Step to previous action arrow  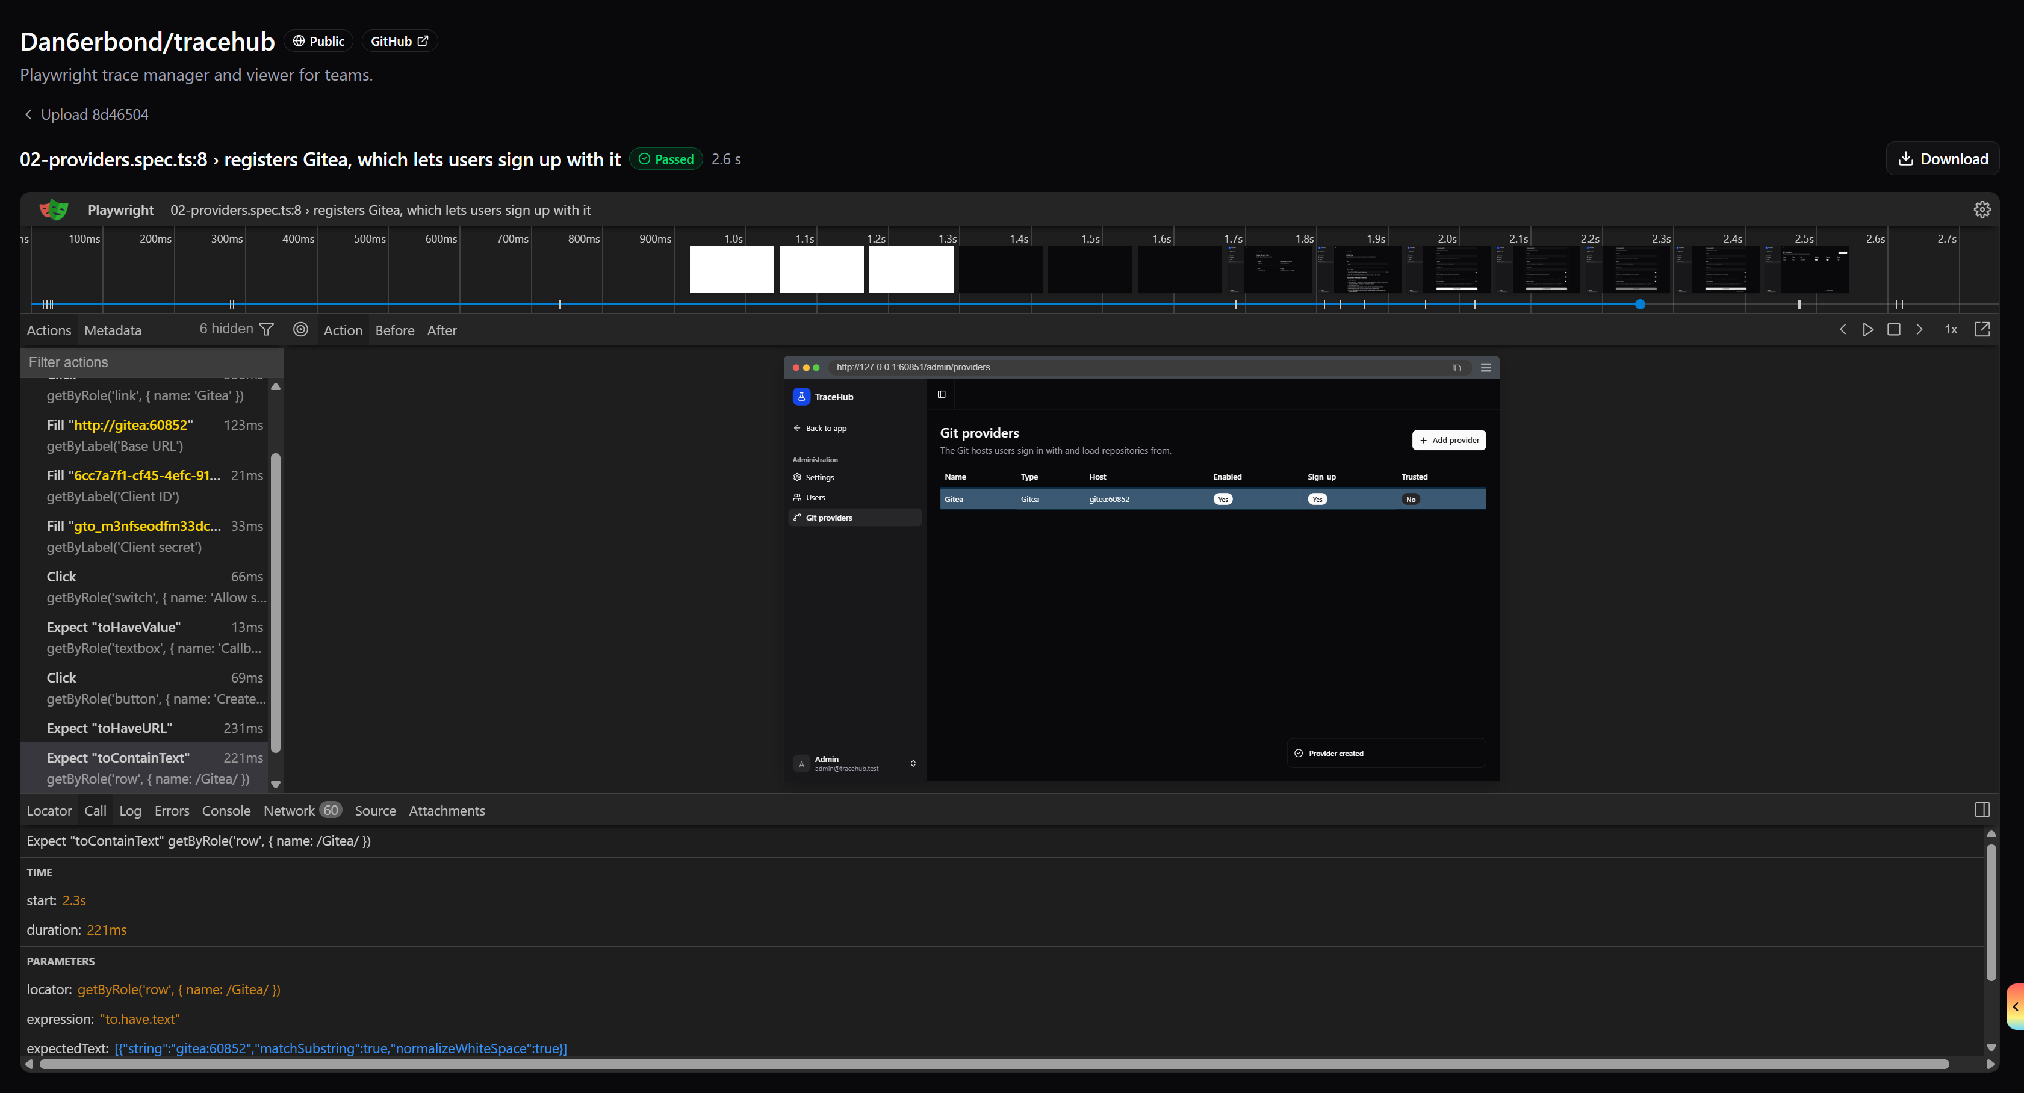[1843, 329]
